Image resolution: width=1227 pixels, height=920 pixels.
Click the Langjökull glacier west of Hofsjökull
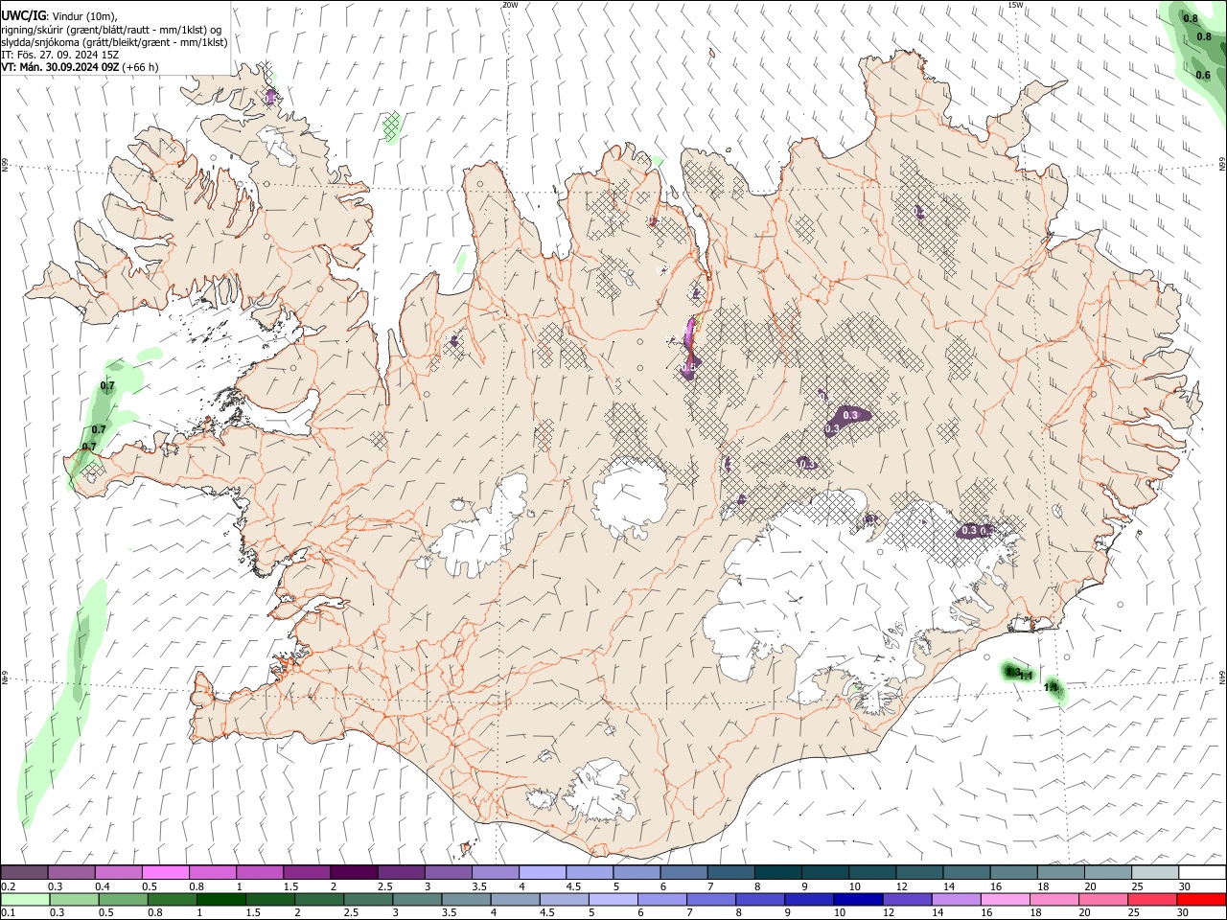(x=484, y=530)
